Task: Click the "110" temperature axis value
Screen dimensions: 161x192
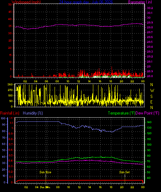Action: point(149,139)
